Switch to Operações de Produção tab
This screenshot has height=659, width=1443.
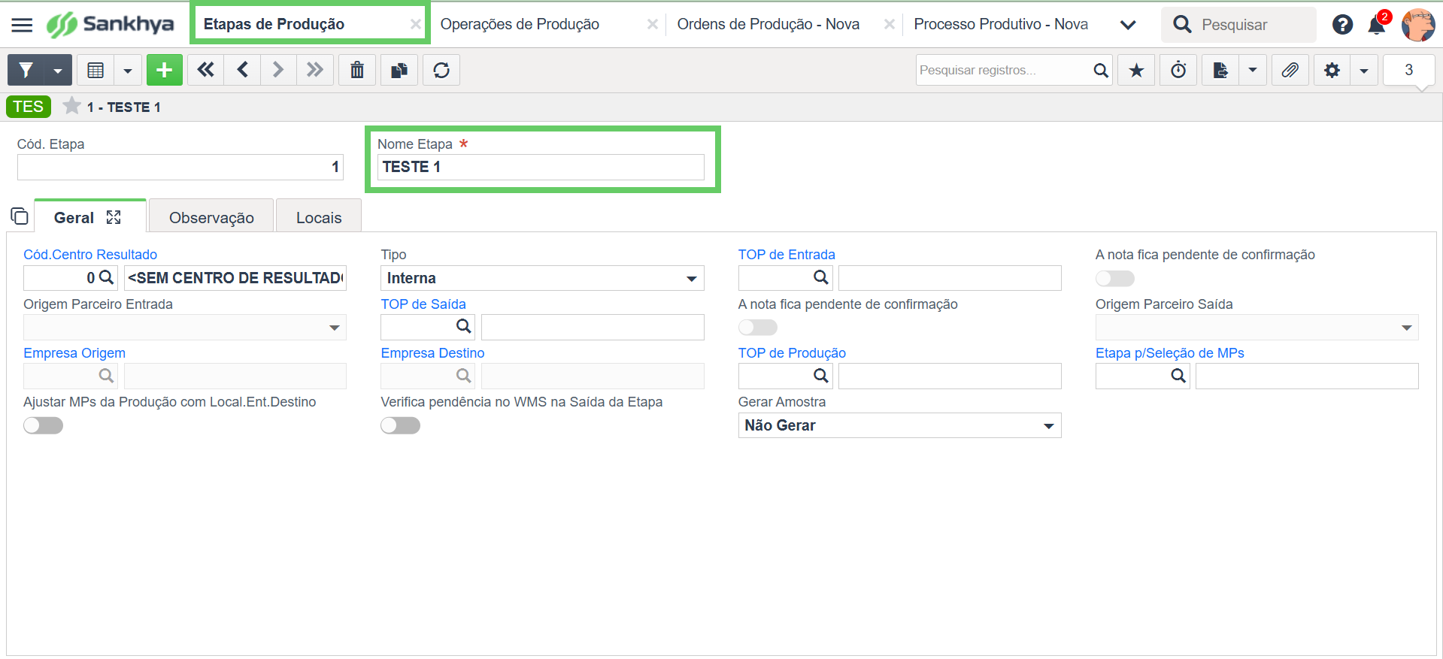click(x=520, y=24)
